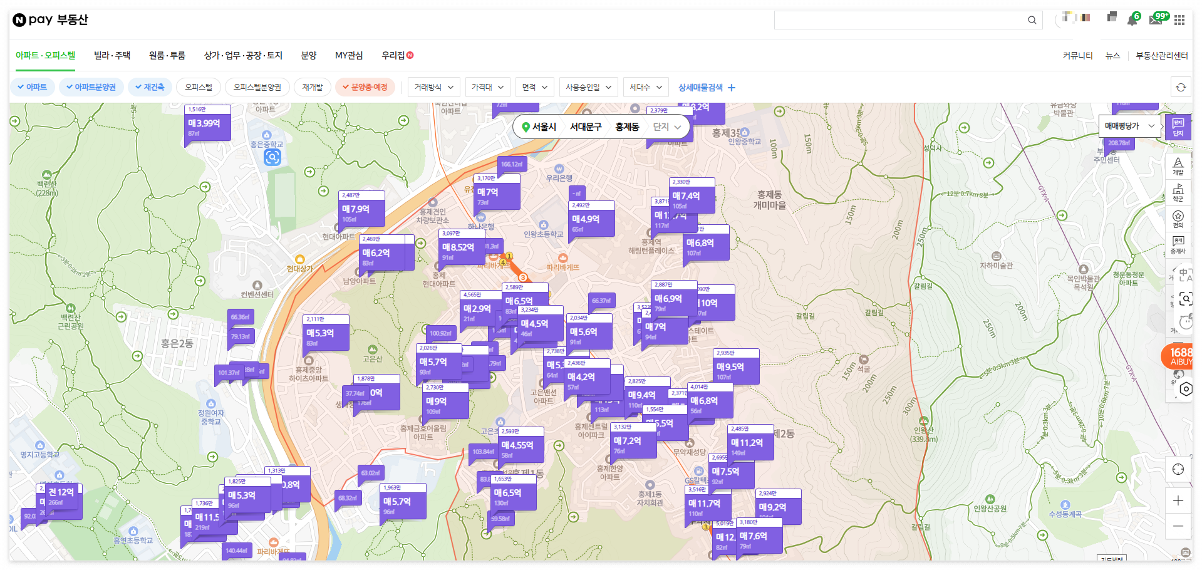Add a detailed search with plus icon
Viewport: 1202px width, 570px height.
[732, 88]
